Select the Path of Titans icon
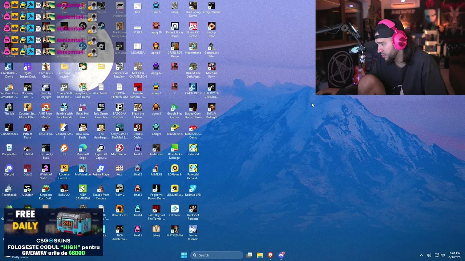Viewport: 465px width, 261px height. coord(28,132)
